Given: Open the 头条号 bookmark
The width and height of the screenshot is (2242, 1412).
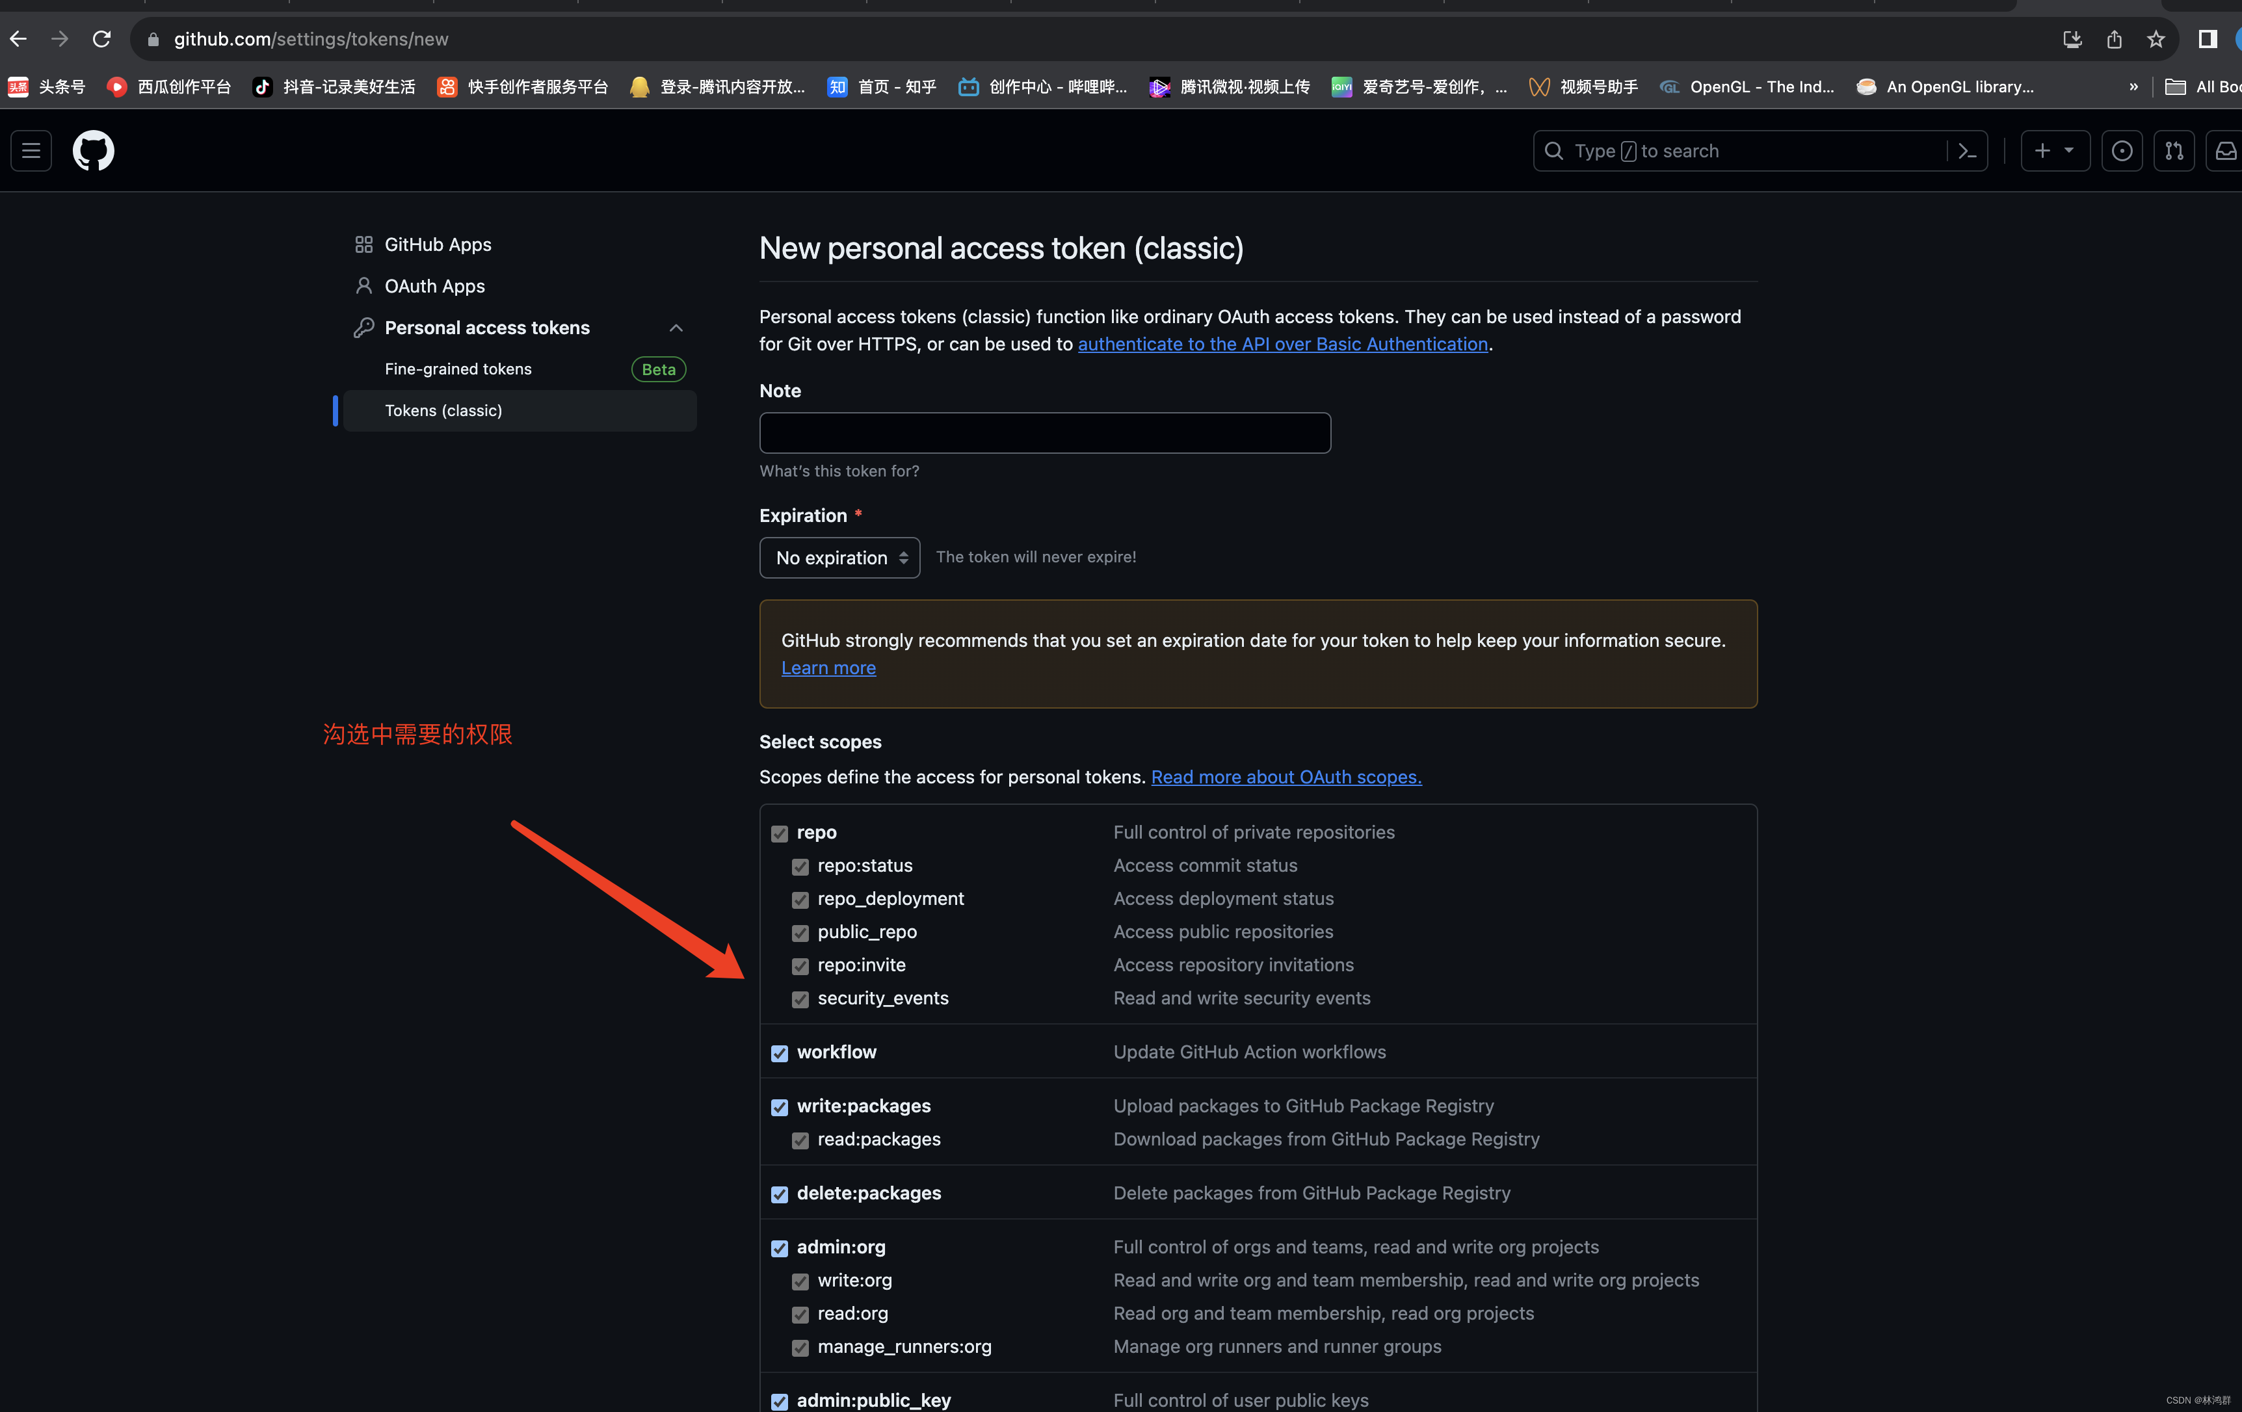Looking at the screenshot, I should coord(47,86).
